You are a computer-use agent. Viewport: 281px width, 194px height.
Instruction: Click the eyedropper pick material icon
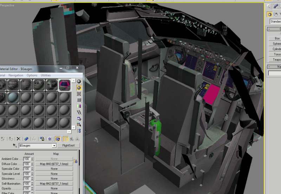pos(15,145)
